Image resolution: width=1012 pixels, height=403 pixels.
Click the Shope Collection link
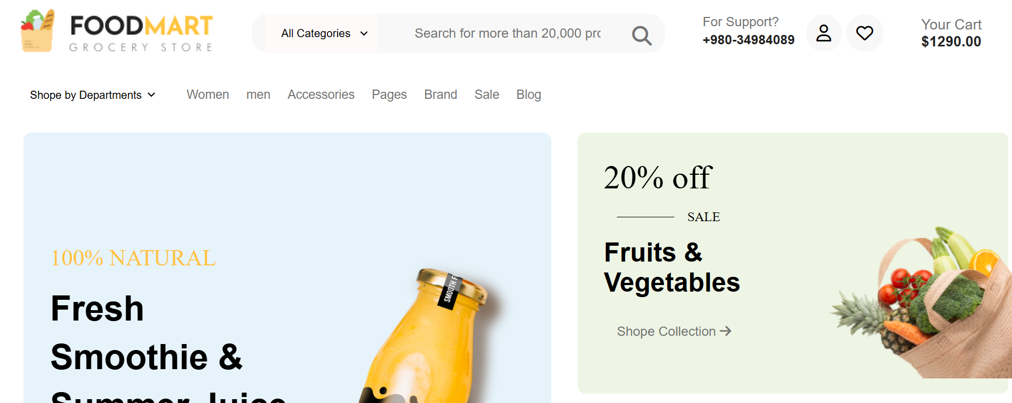pyautogui.click(x=666, y=331)
